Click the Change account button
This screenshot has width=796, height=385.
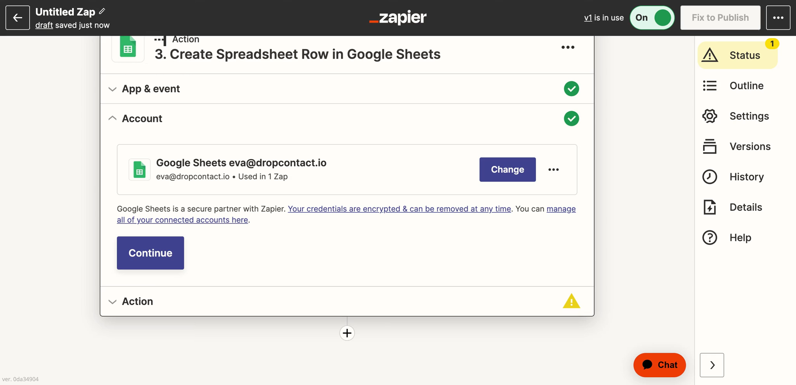click(507, 170)
